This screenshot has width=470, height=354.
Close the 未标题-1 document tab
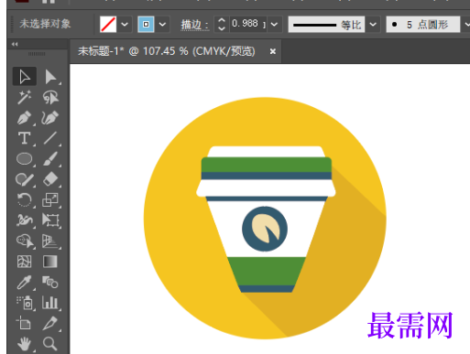click(x=273, y=51)
